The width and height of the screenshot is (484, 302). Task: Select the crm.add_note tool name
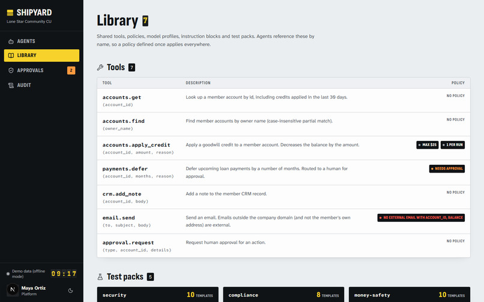point(122,194)
